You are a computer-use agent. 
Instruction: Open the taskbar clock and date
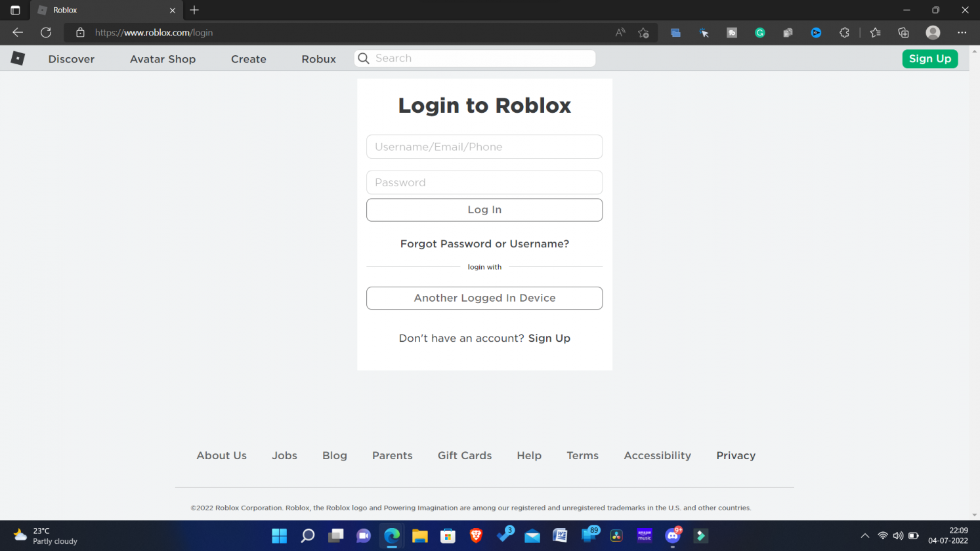[x=948, y=536]
